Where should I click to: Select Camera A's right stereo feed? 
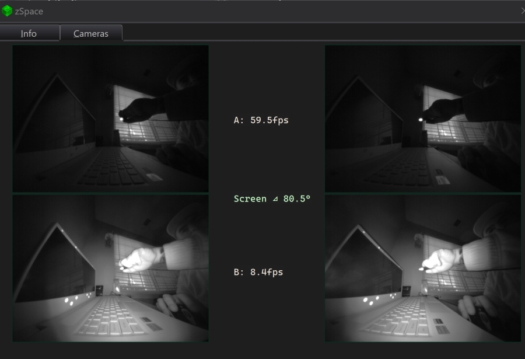coord(423,118)
